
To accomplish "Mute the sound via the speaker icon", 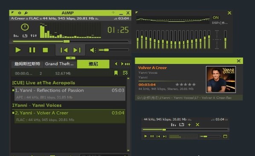I will [93, 50].
